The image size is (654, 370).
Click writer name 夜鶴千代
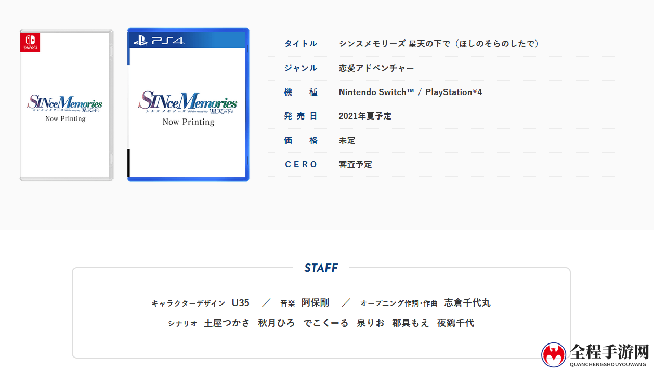coord(455,323)
